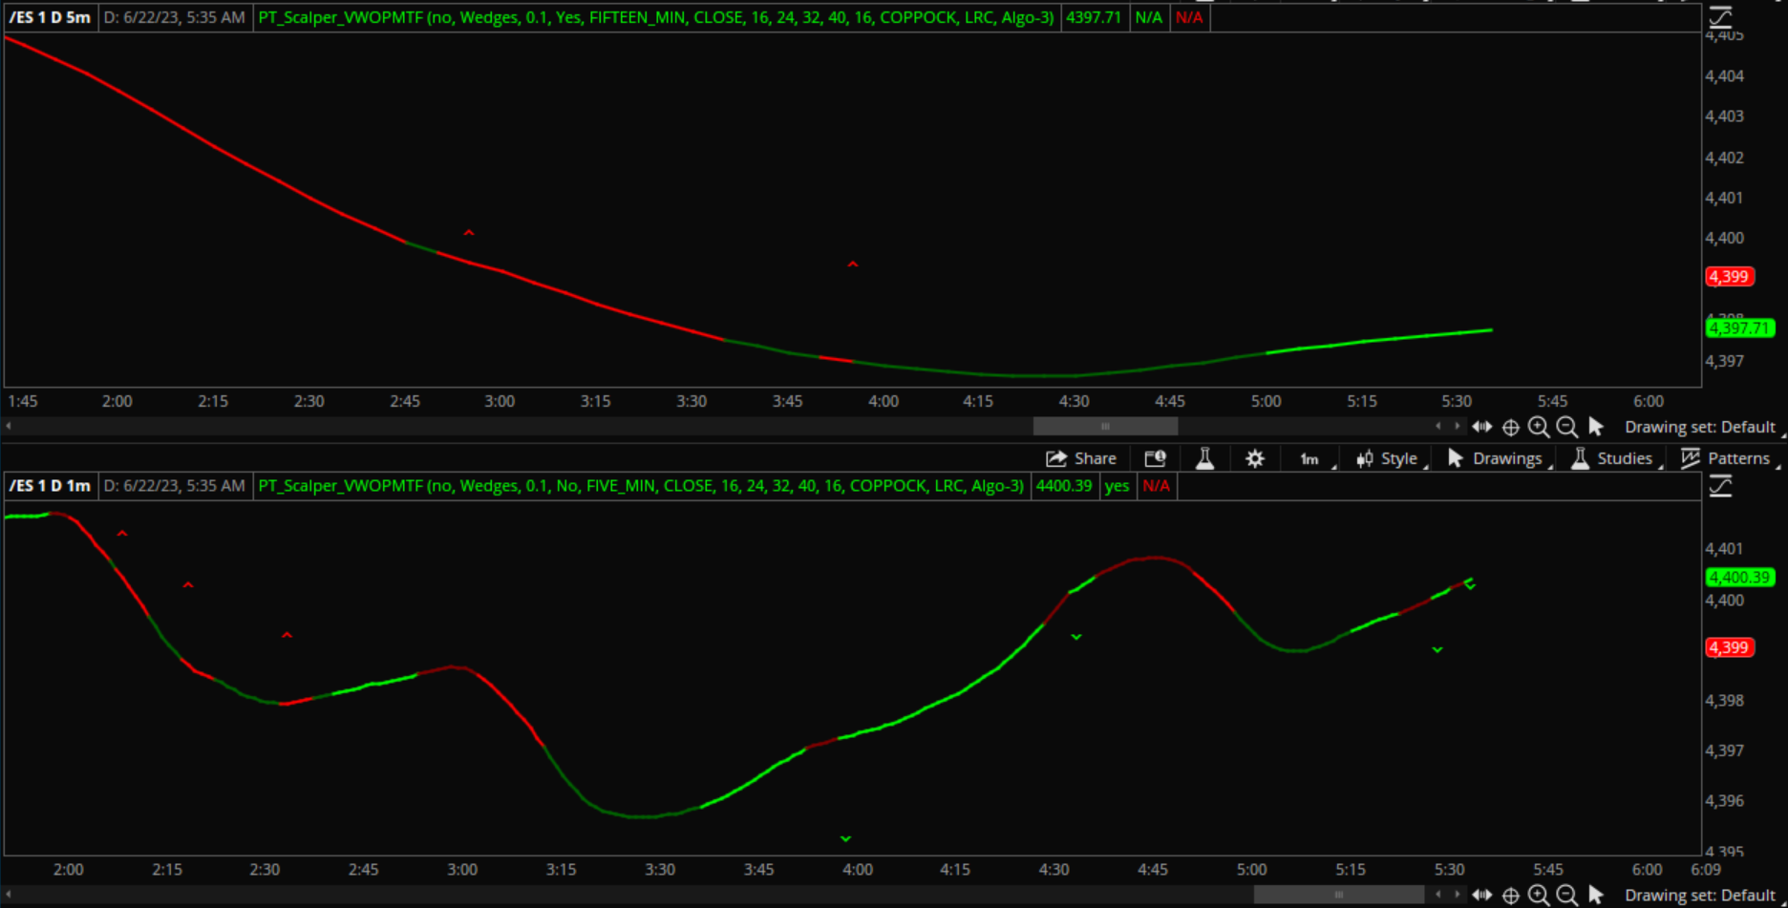Image resolution: width=1788 pixels, height=908 pixels.
Task: Select the Drawings arrow tool icon
Action: 1456,458
